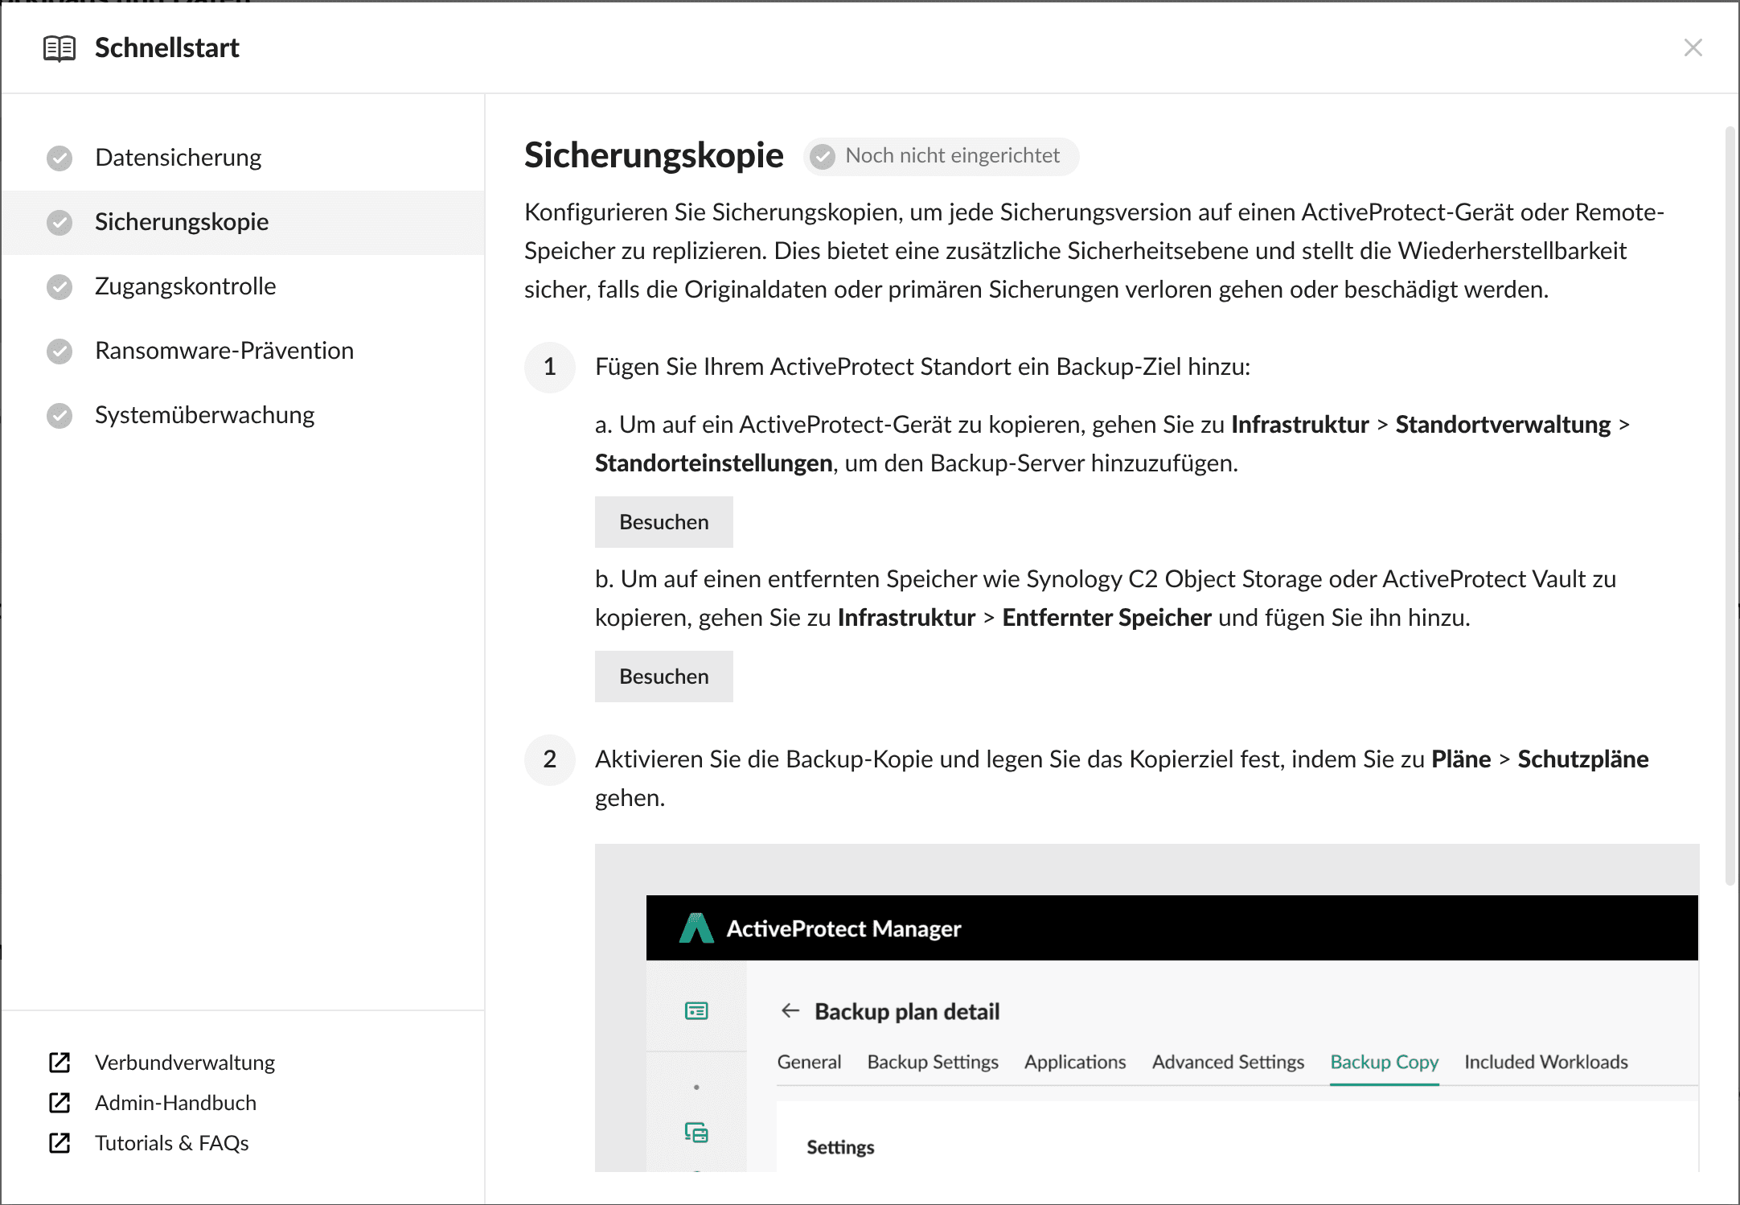Select Sicherungskopie in the sidebar

click(x=243, y=222)
